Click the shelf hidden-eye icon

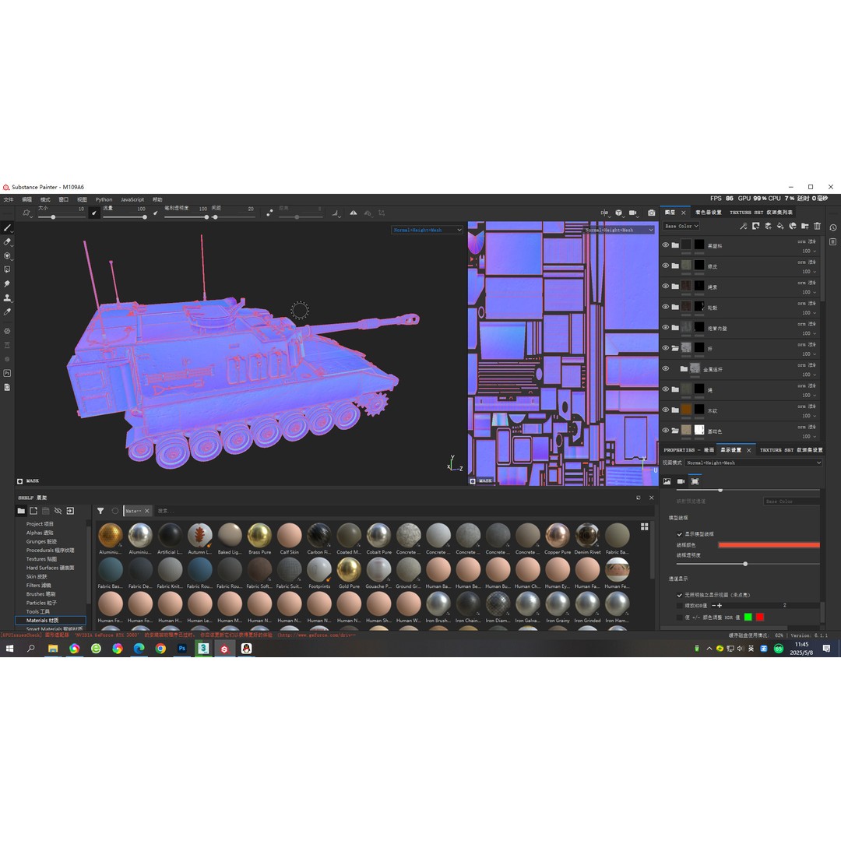click(58, 511)
